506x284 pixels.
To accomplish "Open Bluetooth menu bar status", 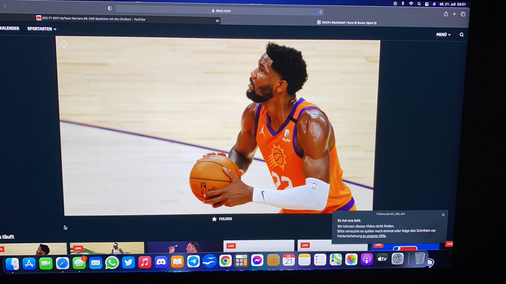I will 403,3.
